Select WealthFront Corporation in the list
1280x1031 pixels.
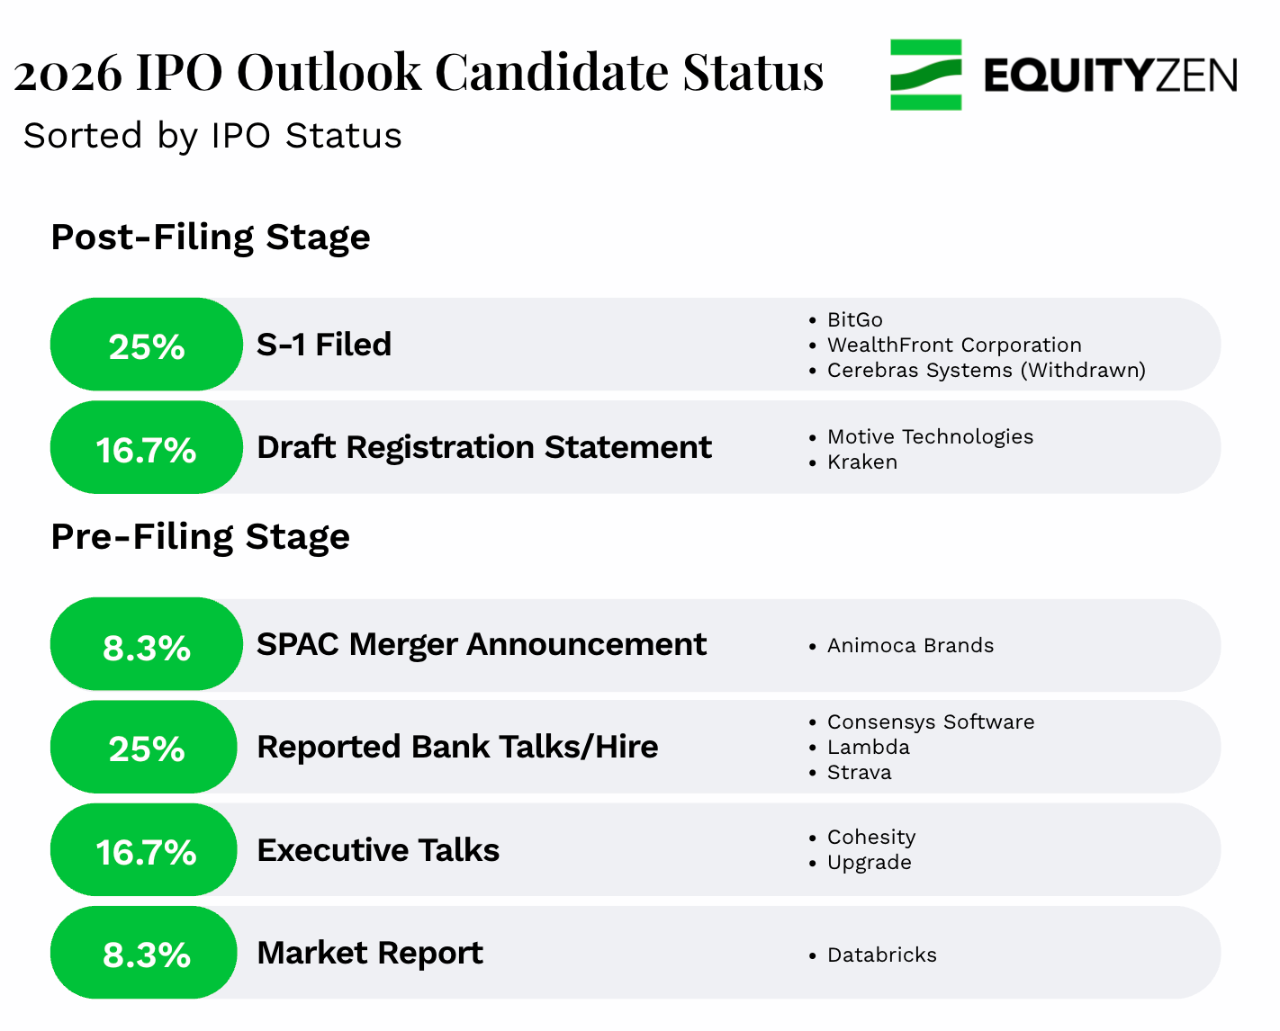pos(953,345)
